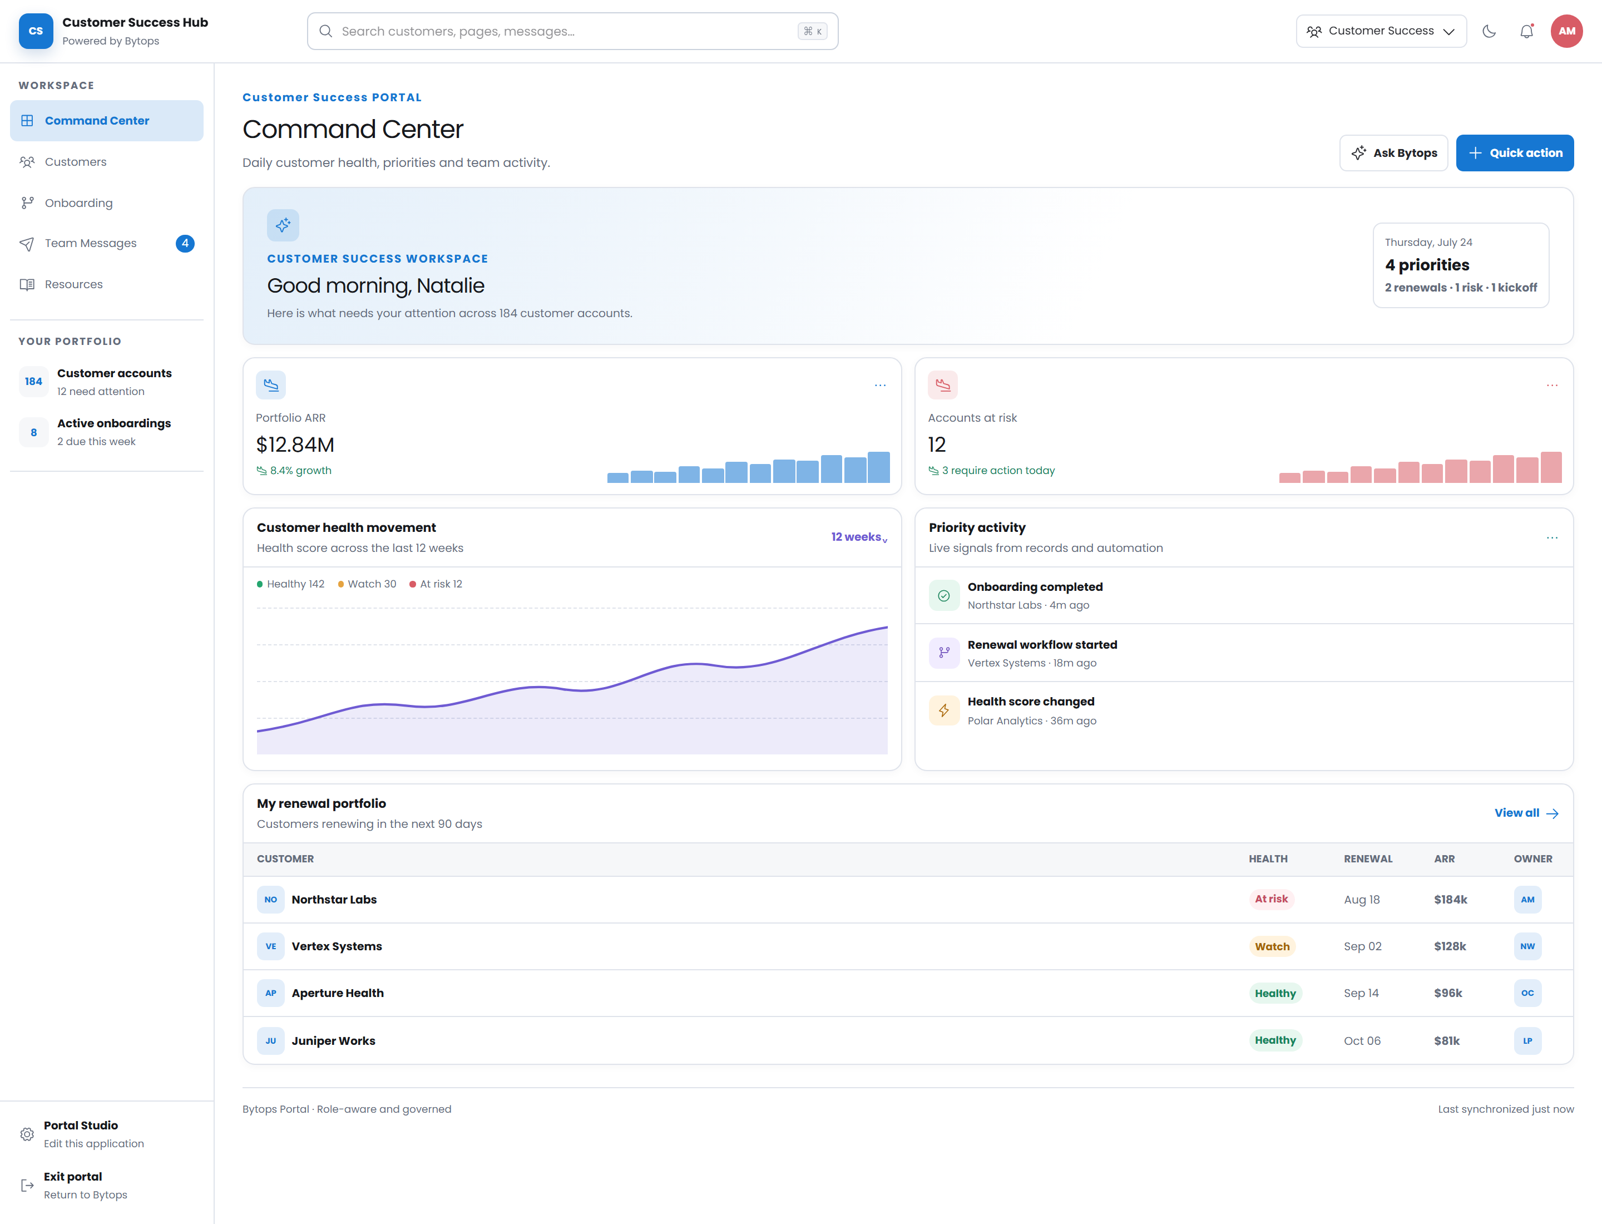Click the sparkle icon in welcome banner
Screen dimensions: 1602x1224
point(283,225)
